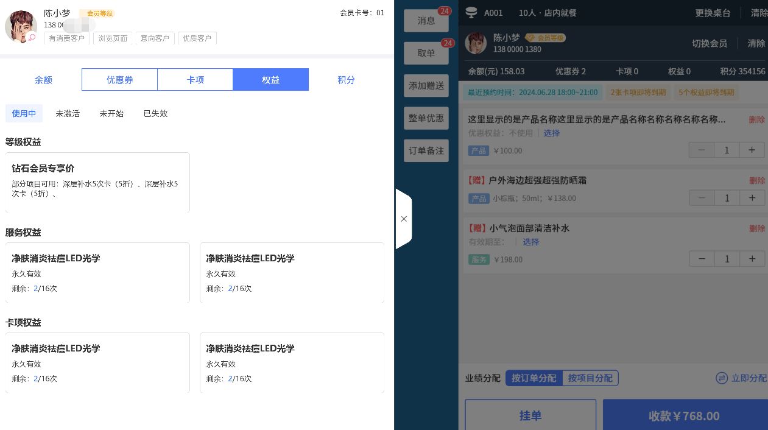
Task: Select 按项目分配 option
Action: pos(590,378)
